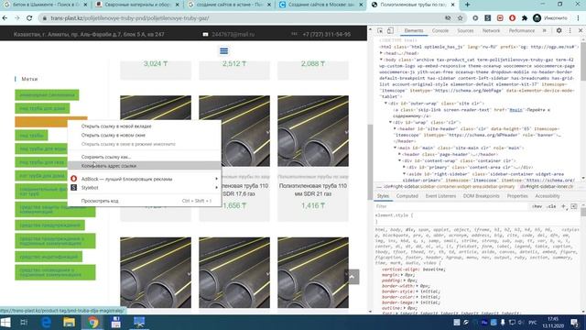Image resolution: width=586 pixels, height=330 pixels.
Task: Open Windows Start menu
Action: (x=5, y=323)
